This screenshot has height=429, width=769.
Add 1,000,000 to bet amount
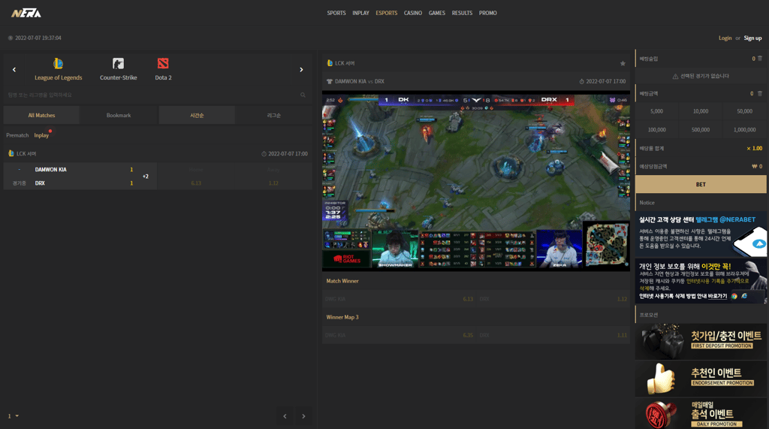[x=744, y=130]
